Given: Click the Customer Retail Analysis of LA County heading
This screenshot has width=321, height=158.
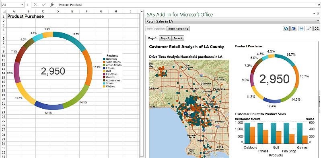Looking at the screenshot, I should (x=187, y=47).
